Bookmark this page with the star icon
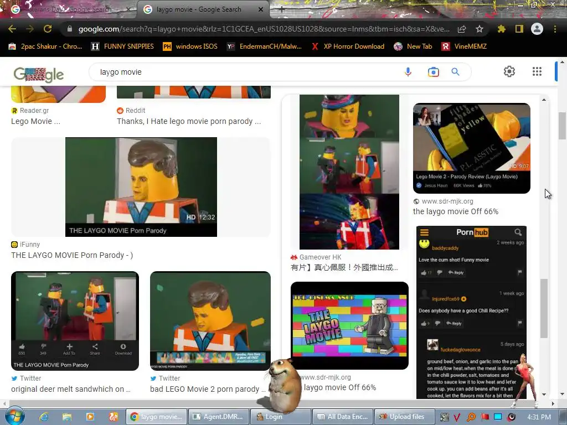Screen dimensions: 567x425 click(x=480, y=29)
